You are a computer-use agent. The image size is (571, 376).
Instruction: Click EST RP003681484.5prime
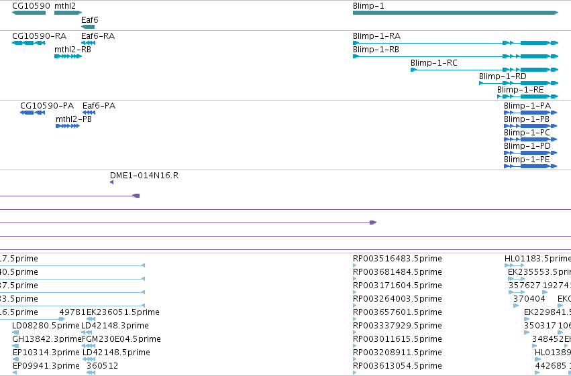(x=397, y=272)
